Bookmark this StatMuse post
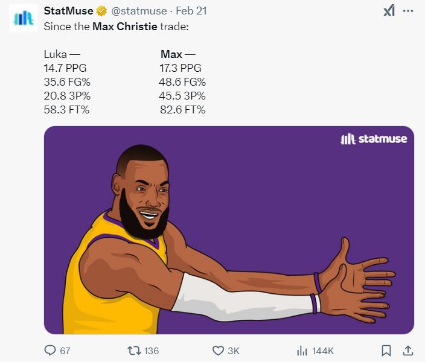This screenshot has height=362, width=425. pos(387,351)
